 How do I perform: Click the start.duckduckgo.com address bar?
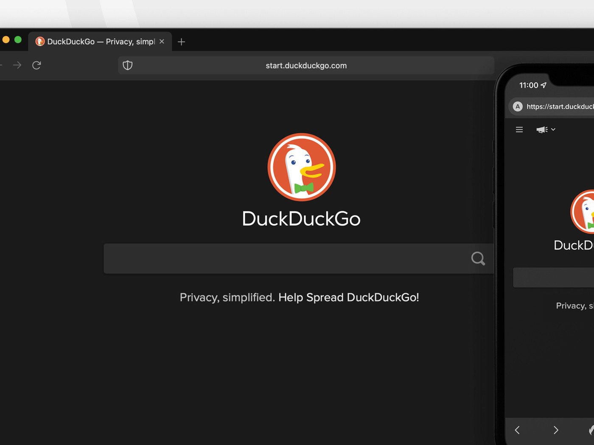point(306,65)
